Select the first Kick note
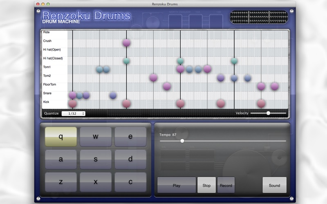The image size is (327, 204). coord(73,104)
